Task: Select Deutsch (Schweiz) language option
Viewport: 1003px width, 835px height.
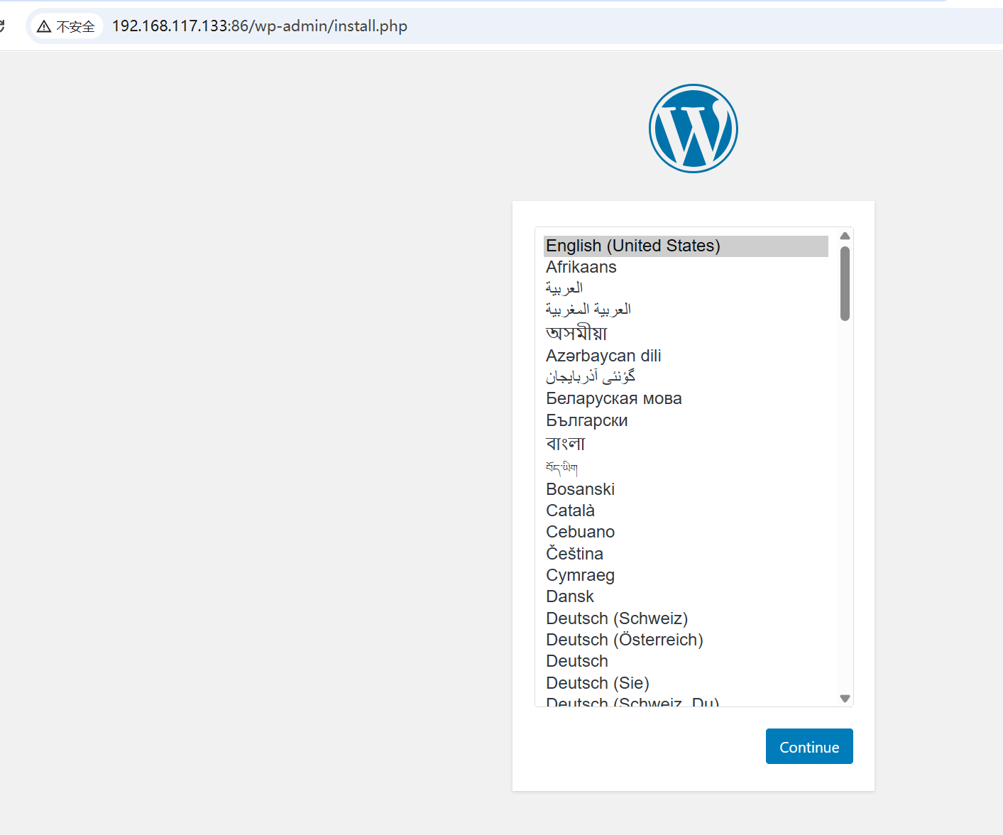Action: 686,618
